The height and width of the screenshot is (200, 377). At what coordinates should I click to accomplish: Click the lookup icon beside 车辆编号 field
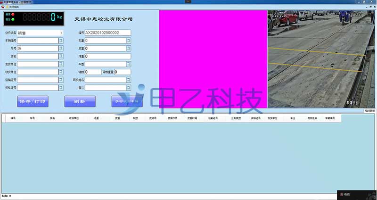61,41
